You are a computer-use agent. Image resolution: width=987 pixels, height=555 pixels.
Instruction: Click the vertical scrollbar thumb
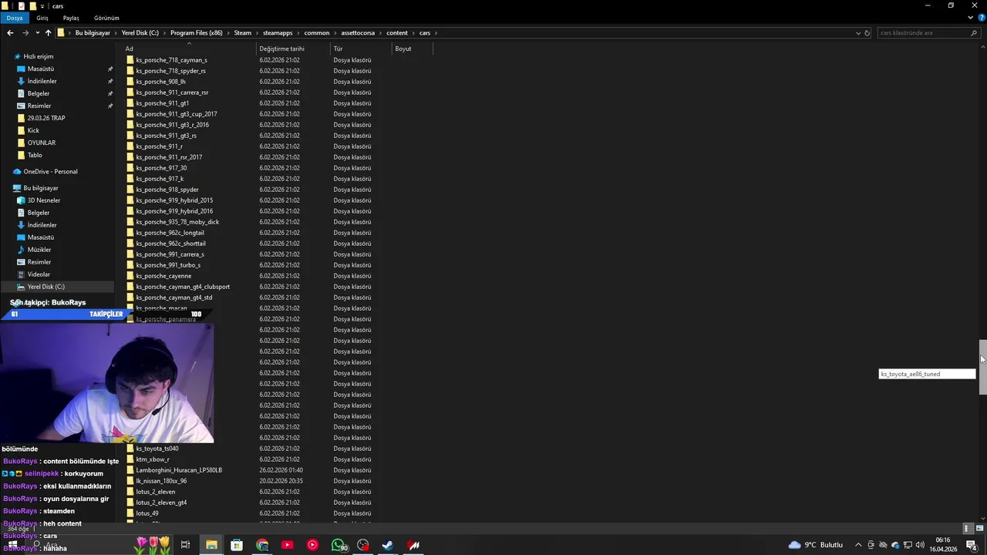click(983, 366)
